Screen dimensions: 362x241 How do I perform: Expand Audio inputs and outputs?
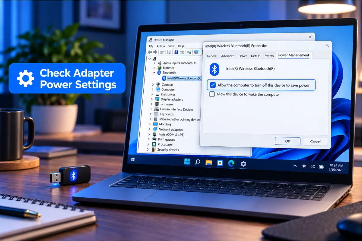point(154,63)
